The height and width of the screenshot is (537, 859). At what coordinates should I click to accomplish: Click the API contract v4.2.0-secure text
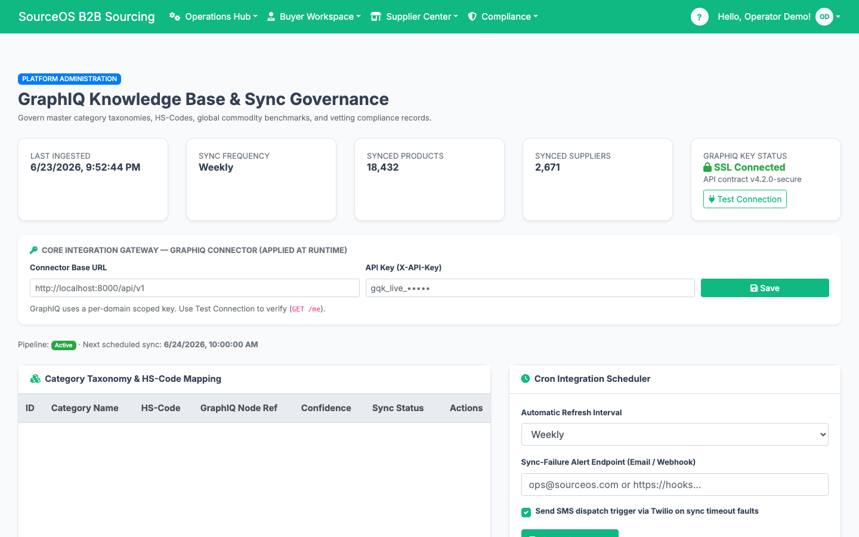pos(752,180)
